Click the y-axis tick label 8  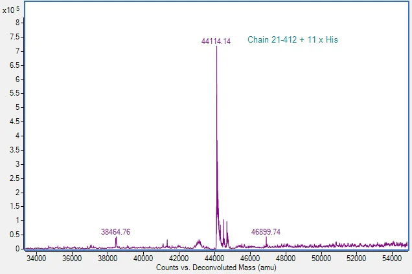tap(17, 23)
